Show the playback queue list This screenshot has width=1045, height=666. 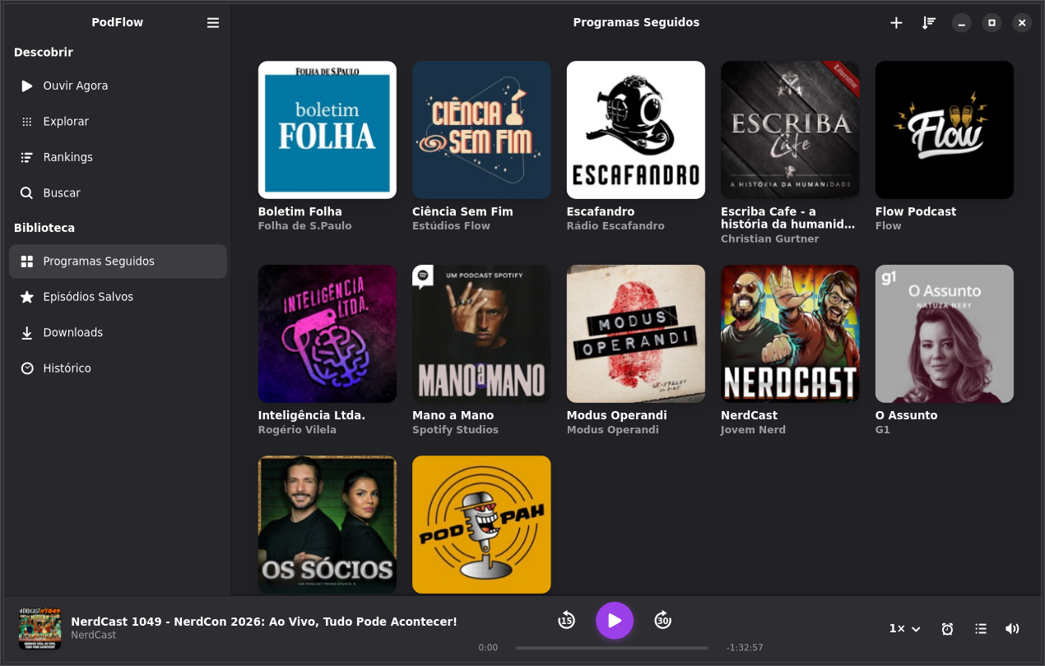(x=981, y=629)
